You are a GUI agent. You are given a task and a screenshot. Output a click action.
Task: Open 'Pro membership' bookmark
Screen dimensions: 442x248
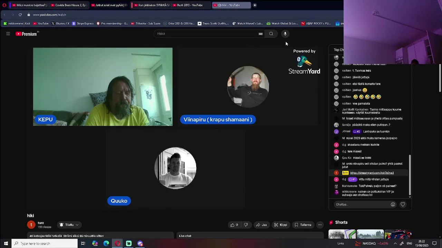(112, 24)
